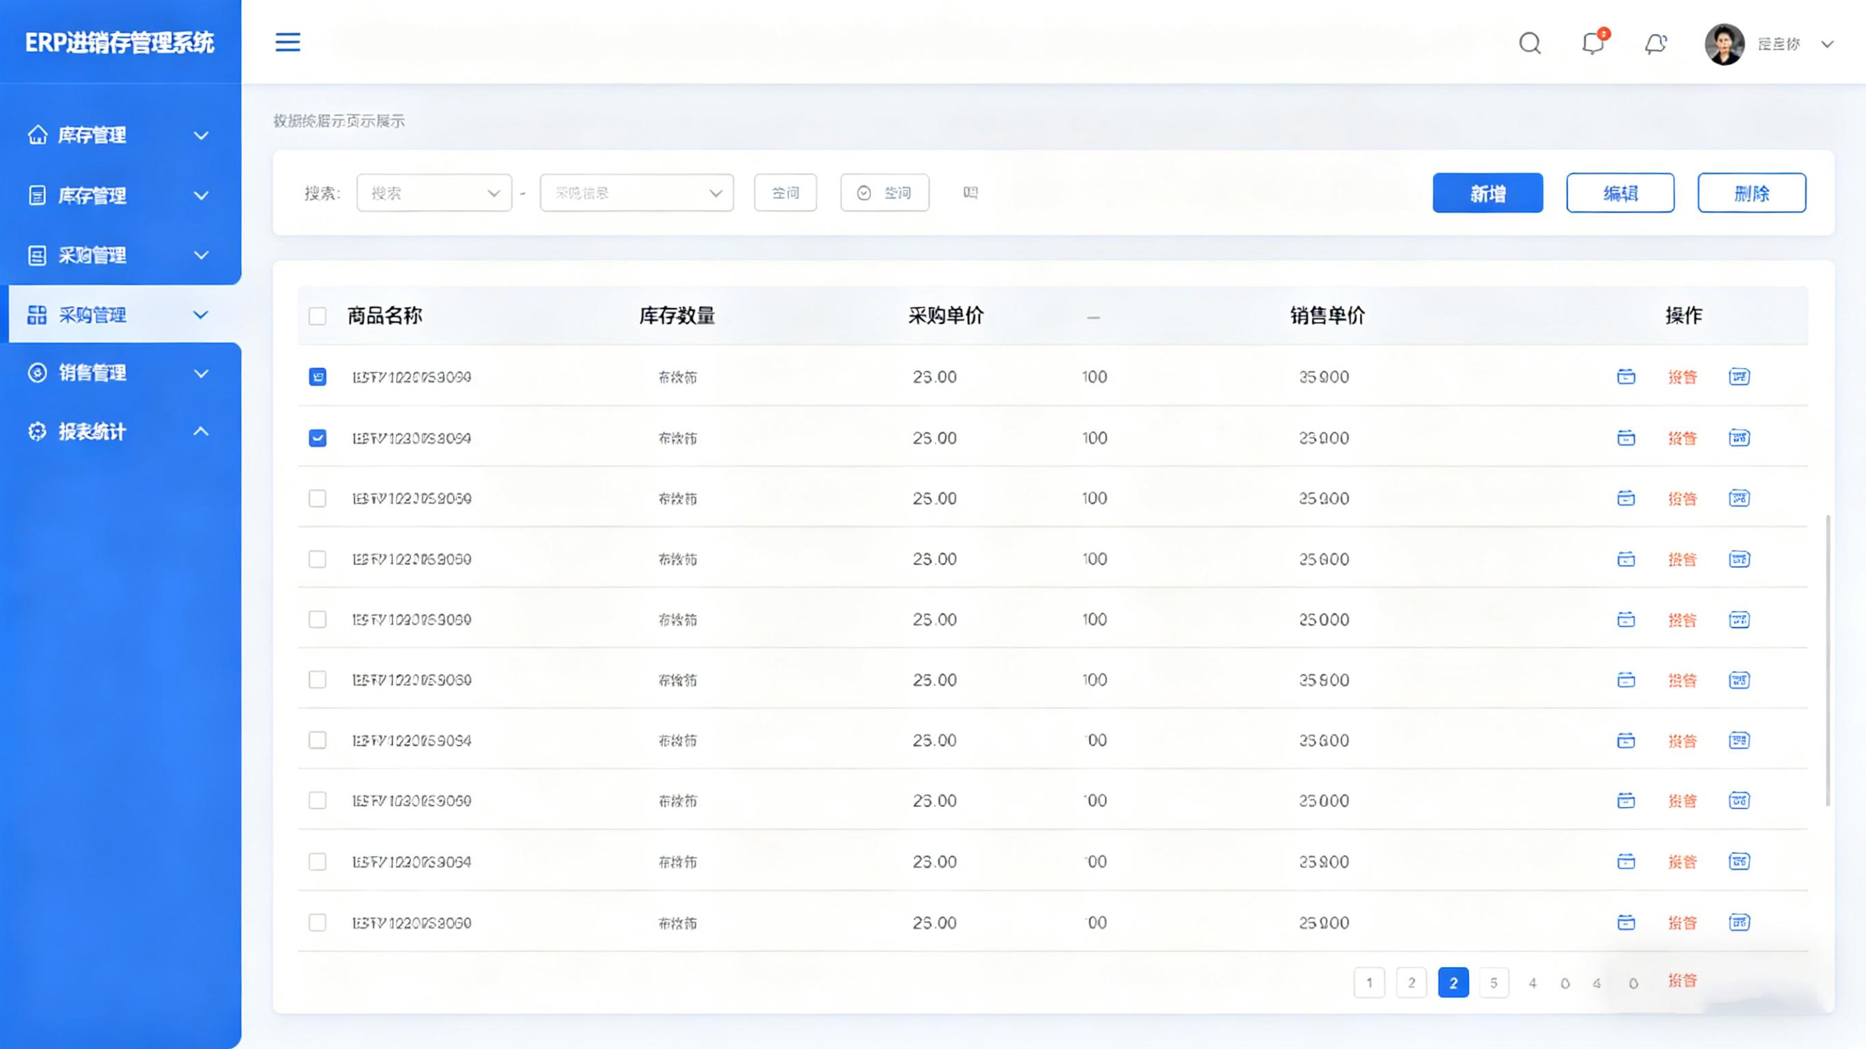1866x1049 pixels.
Task: Open the 搜索 dropdown in filter bar
Action: (434, 193)
